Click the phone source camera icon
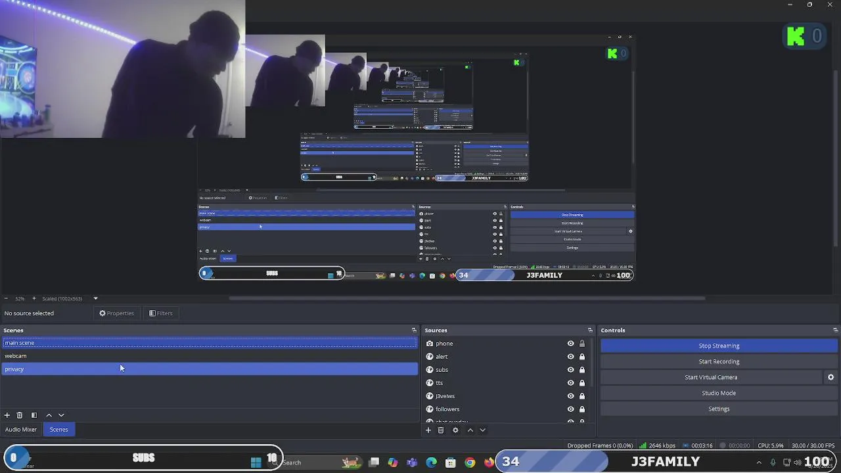Viewport: 841px width, 473px height. tap(430, 344)
